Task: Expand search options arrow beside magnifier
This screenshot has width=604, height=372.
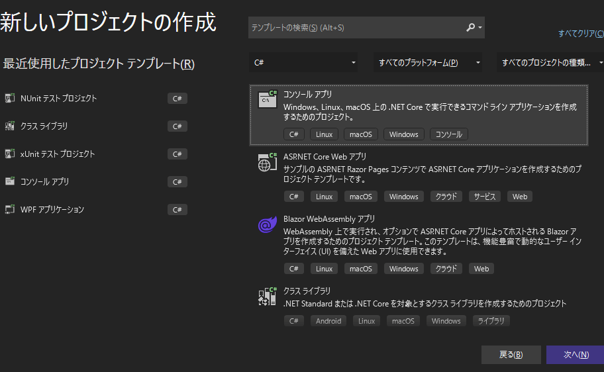Action: [x=480, y=27]
